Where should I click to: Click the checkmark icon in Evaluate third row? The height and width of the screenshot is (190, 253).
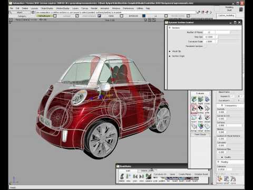point(207,117)
